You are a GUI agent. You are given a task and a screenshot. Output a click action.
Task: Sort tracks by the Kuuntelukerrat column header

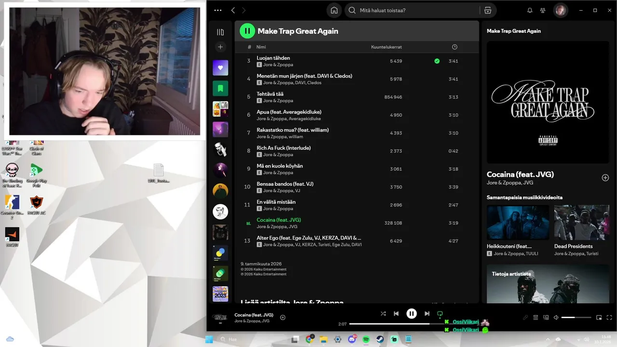click(387, 47)
